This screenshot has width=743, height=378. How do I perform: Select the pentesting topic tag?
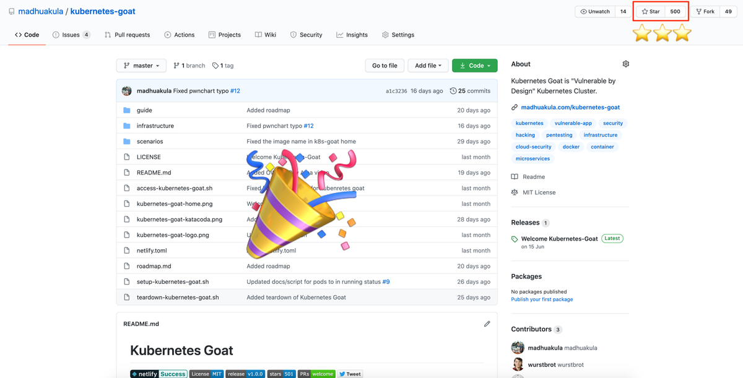(559, 135)
